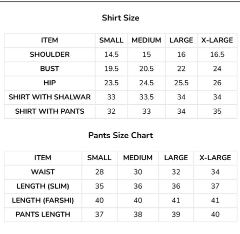Click shoulder small value 14.5
This screenshot has height=234, width=240.
pos(111,54)
